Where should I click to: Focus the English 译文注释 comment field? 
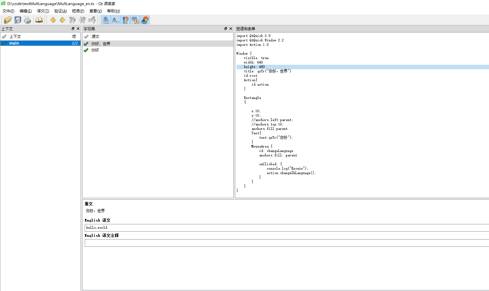point(287,243)
